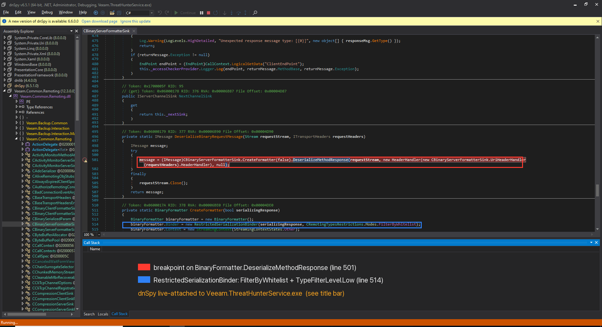Click the Save All disk icon
Image resolution: width=602 pixels, height=327 pixels.
[119, 13]
